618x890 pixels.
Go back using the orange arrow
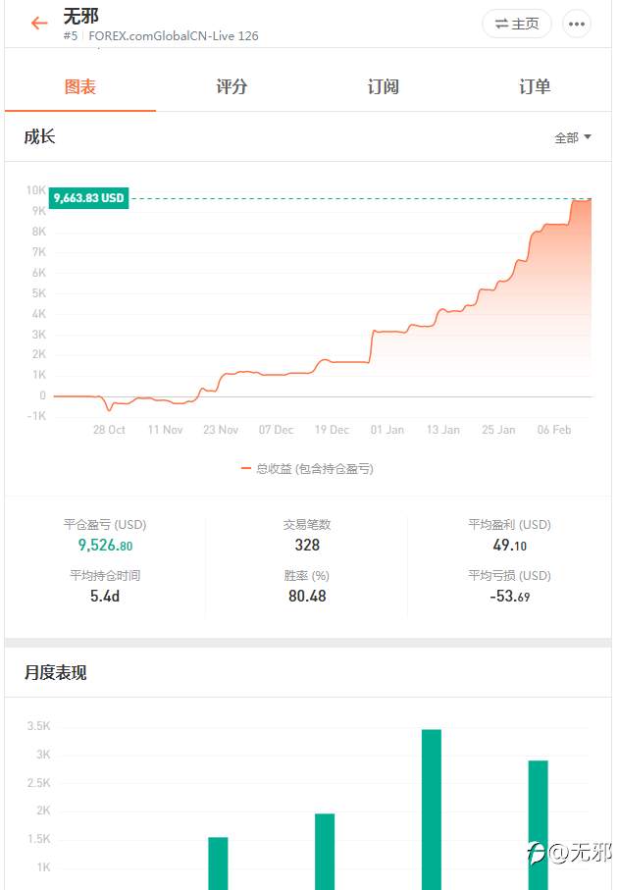coord(39,24)
